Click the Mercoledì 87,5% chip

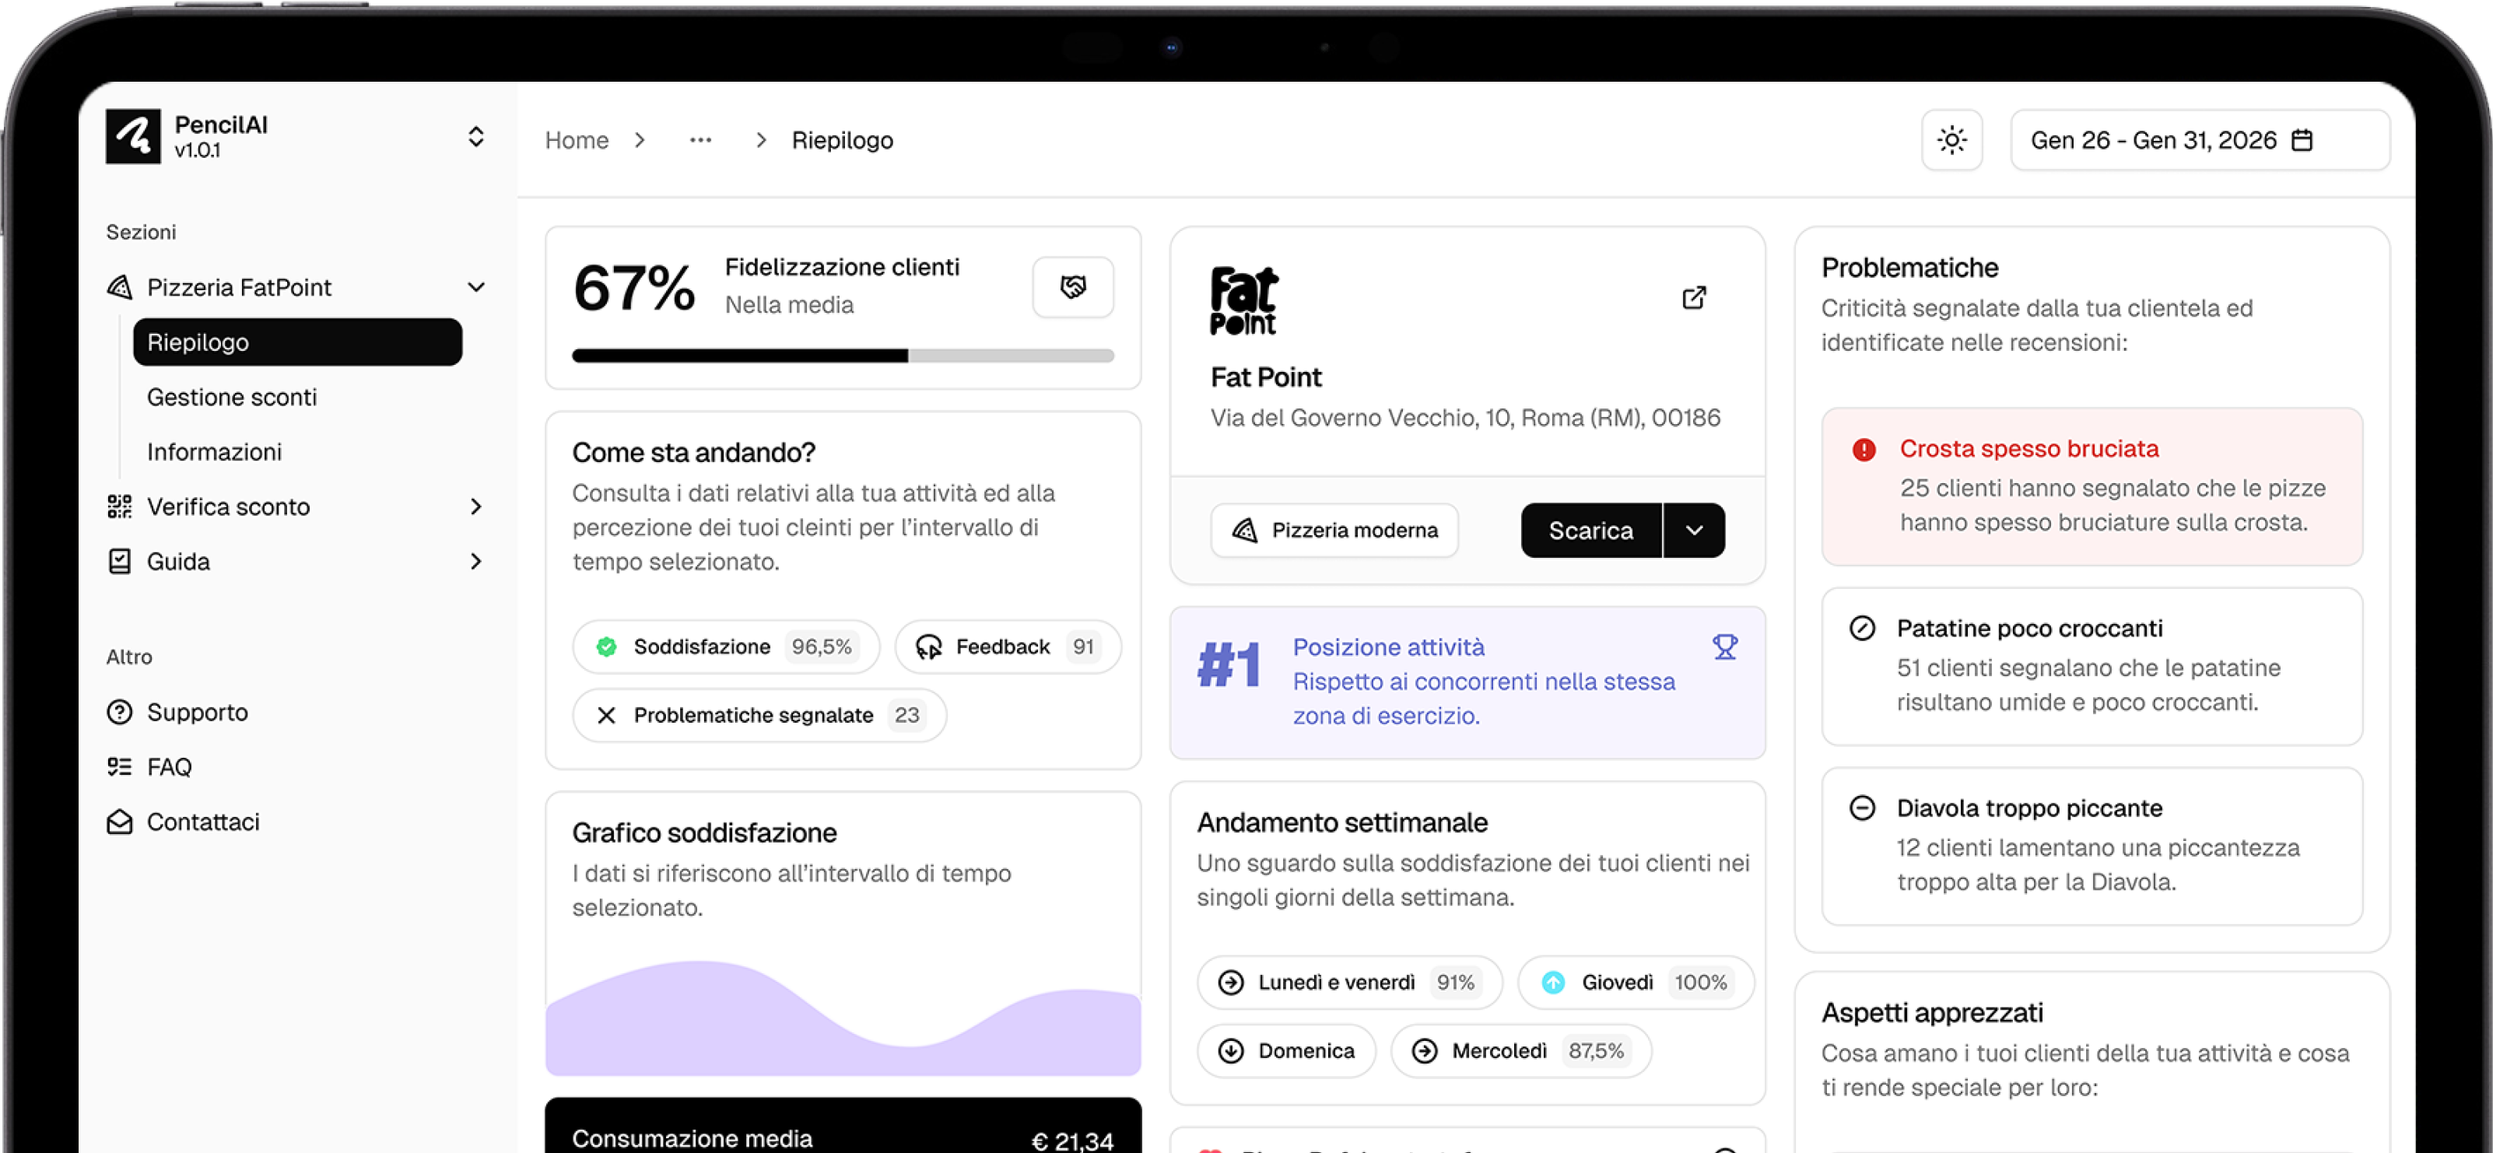tap(1520, 1050)
